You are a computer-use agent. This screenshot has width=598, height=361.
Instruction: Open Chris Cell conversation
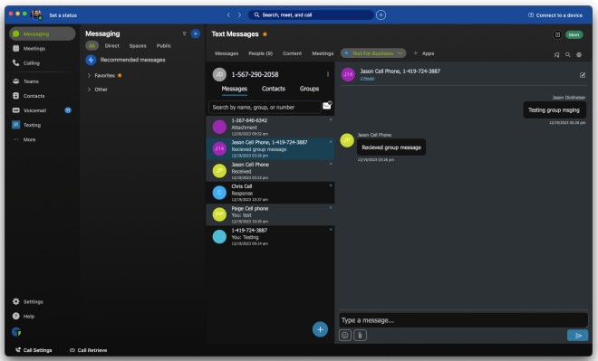tap(270, 193)
